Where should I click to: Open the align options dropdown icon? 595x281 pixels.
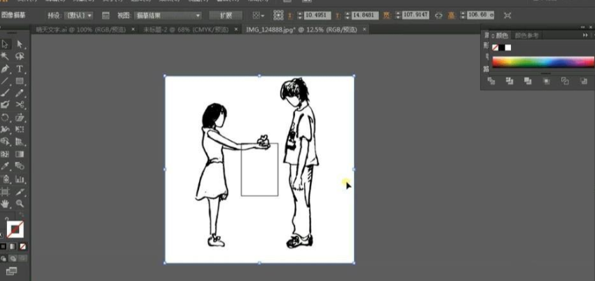(259, 15)
